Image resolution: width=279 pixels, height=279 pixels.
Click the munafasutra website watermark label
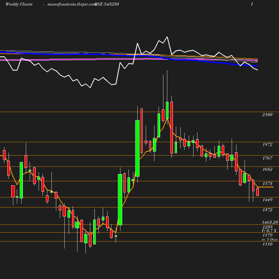pos(71,4)
